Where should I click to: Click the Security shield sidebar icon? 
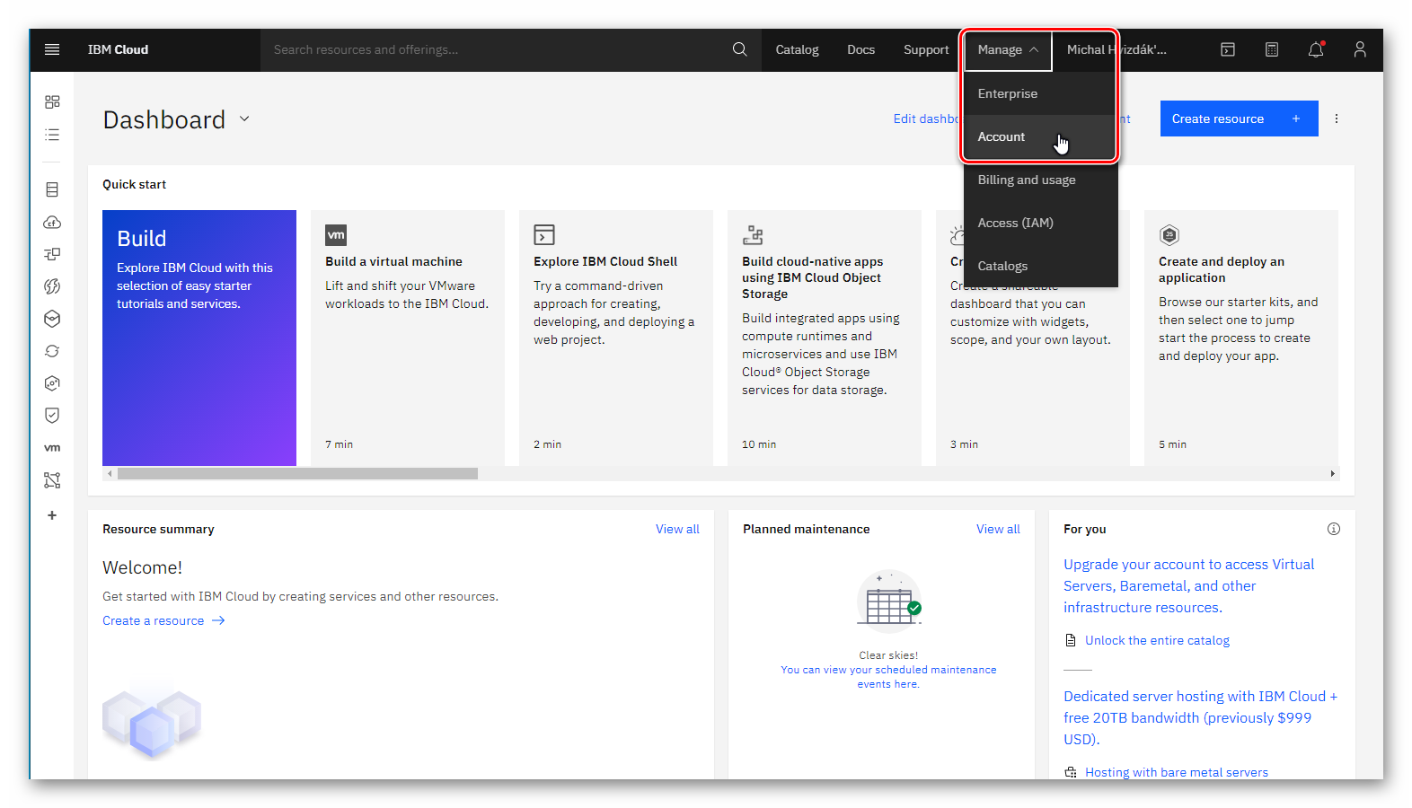click(x=52, y=415)
